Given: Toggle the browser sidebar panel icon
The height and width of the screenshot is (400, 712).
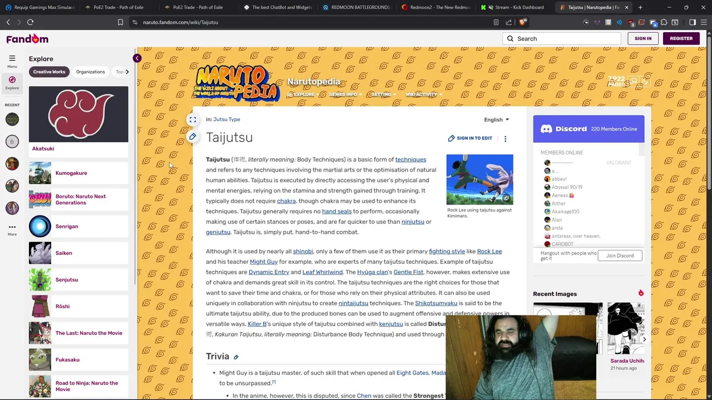Looking at the screenshot, I should point(693,22).
